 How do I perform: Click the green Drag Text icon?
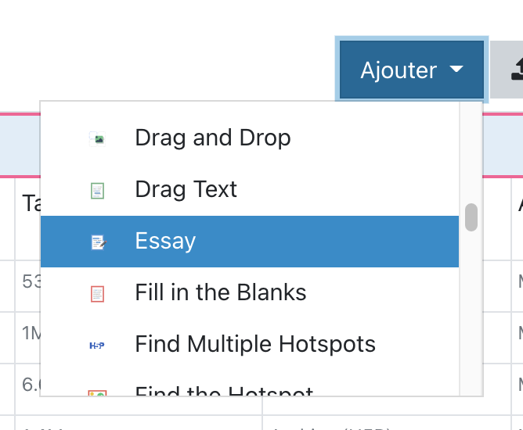tap(97, 190)
